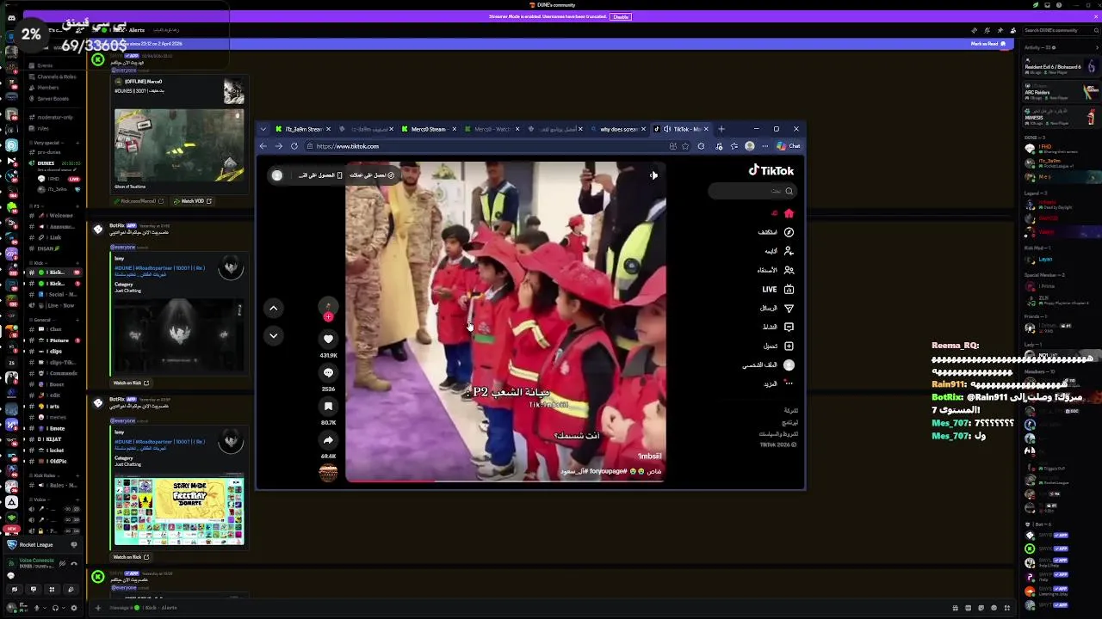Image resolution: width=1102 pixels, height=619 pixels.
Task: Follow the creator with the red plus badge
Action: [328, 317]
